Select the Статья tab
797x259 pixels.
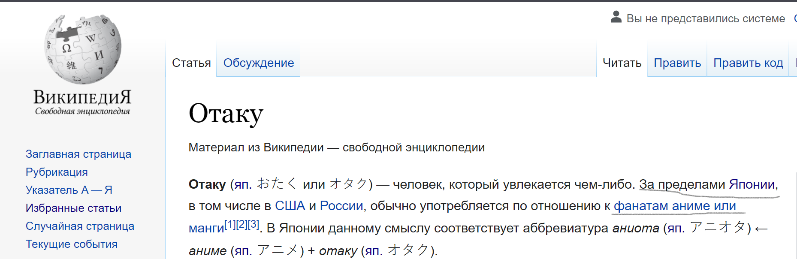point(191,63)
